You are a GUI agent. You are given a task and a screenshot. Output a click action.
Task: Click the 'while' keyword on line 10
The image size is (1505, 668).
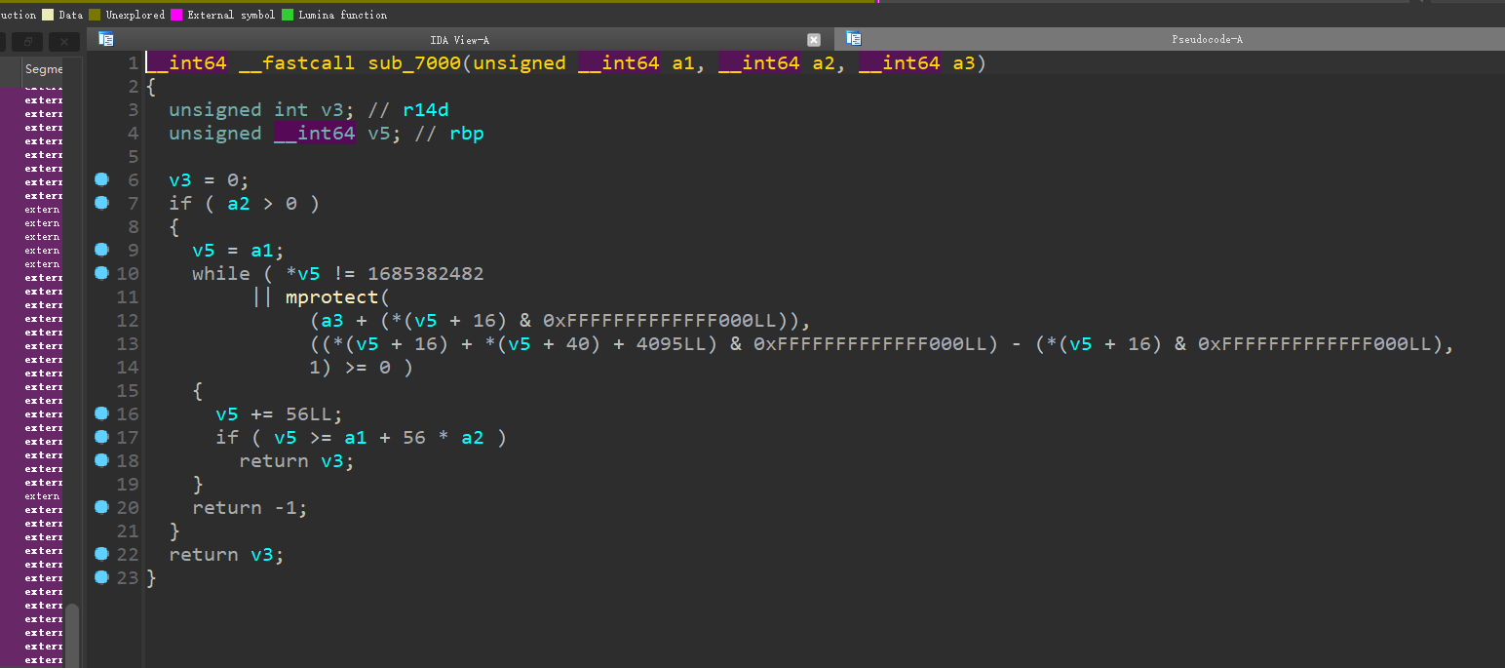[221, 274]
